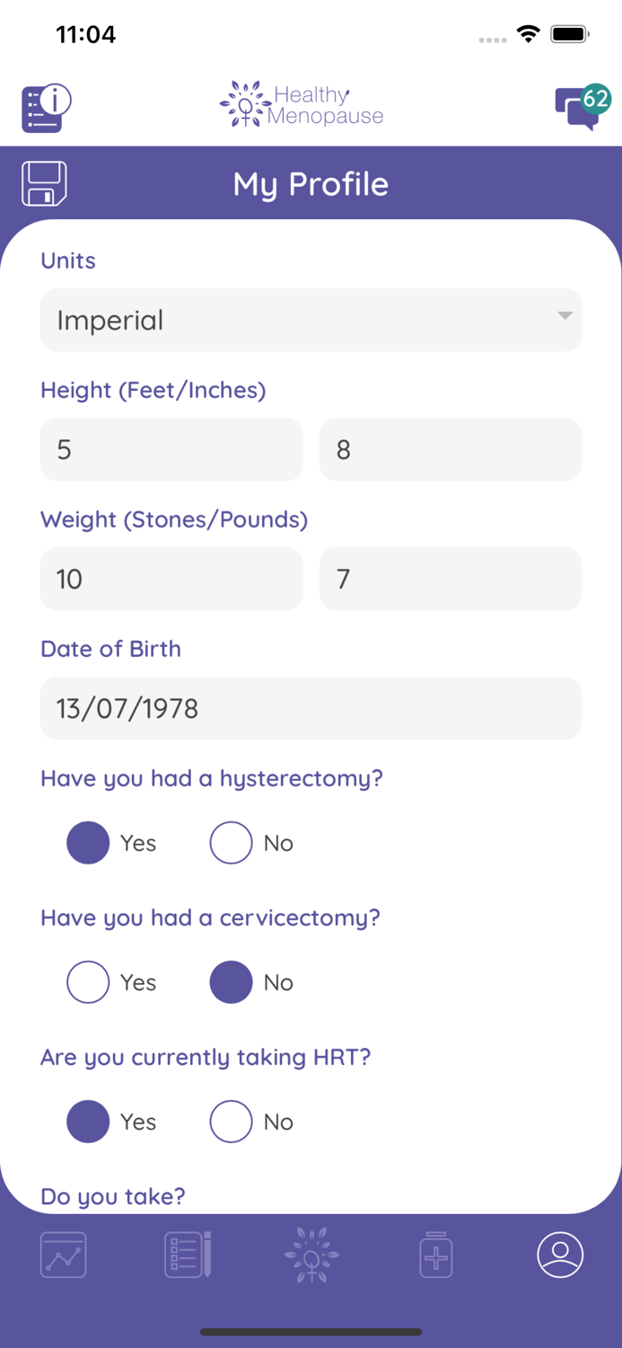This screenshot has width=622, height=1348.
Task: Open messages with 62 badge
Action: point(581,108)
